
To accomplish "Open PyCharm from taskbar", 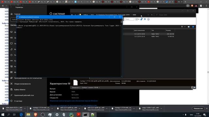I will point(71,115).
